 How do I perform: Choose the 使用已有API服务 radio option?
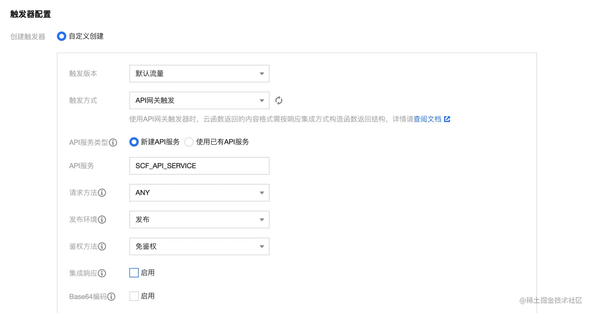pyautogui.click(x=189, y=142)
